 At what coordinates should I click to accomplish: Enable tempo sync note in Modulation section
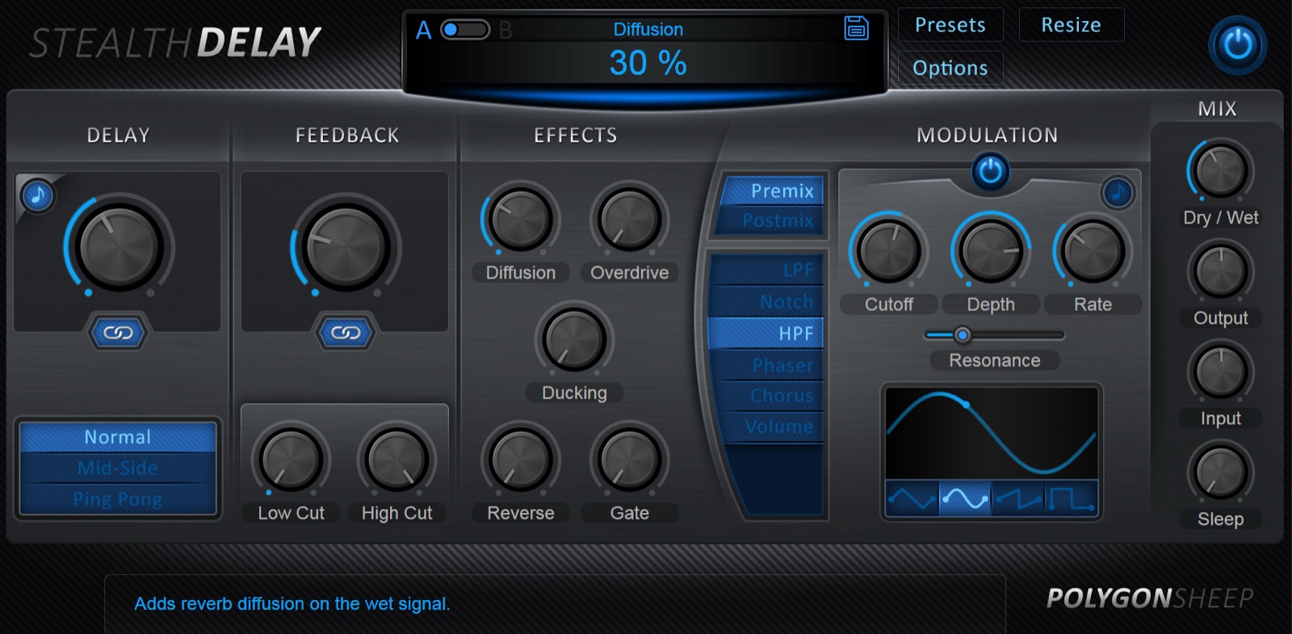click(x=1118, y=193)
